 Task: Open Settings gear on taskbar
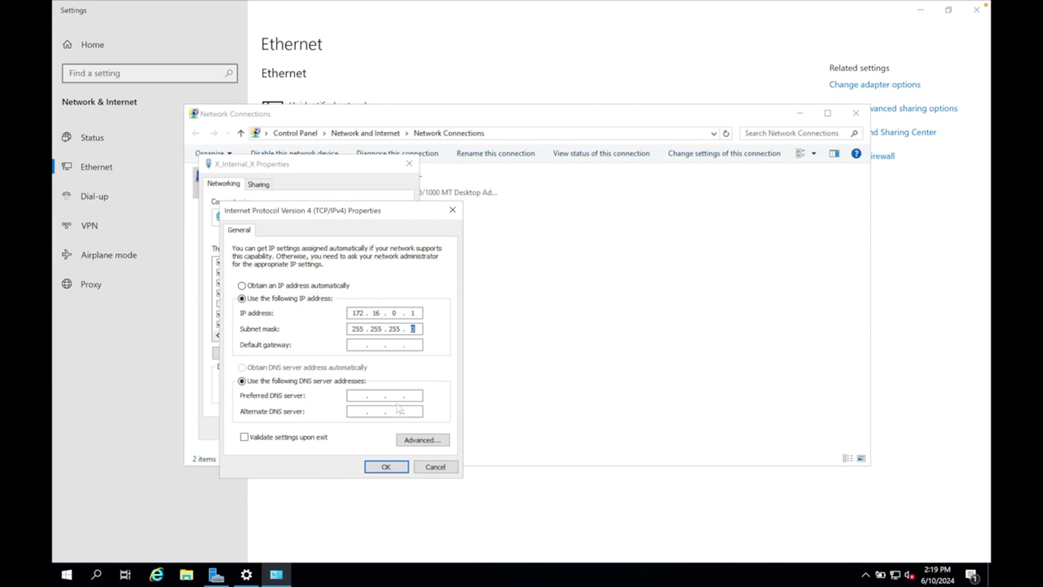pos(246,575)
